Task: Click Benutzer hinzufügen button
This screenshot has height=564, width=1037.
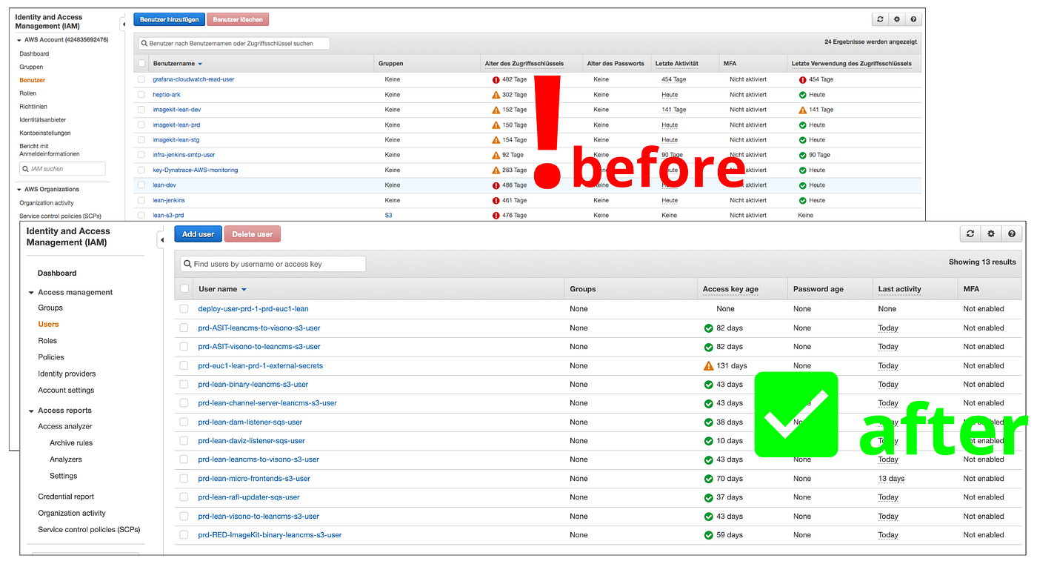Action: point(169,20)
